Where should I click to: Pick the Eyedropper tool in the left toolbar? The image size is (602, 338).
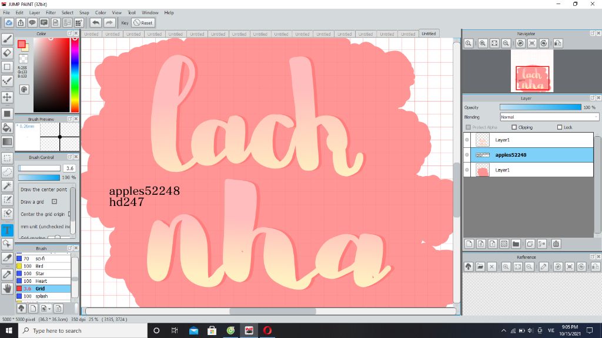(x=7, y=274)
